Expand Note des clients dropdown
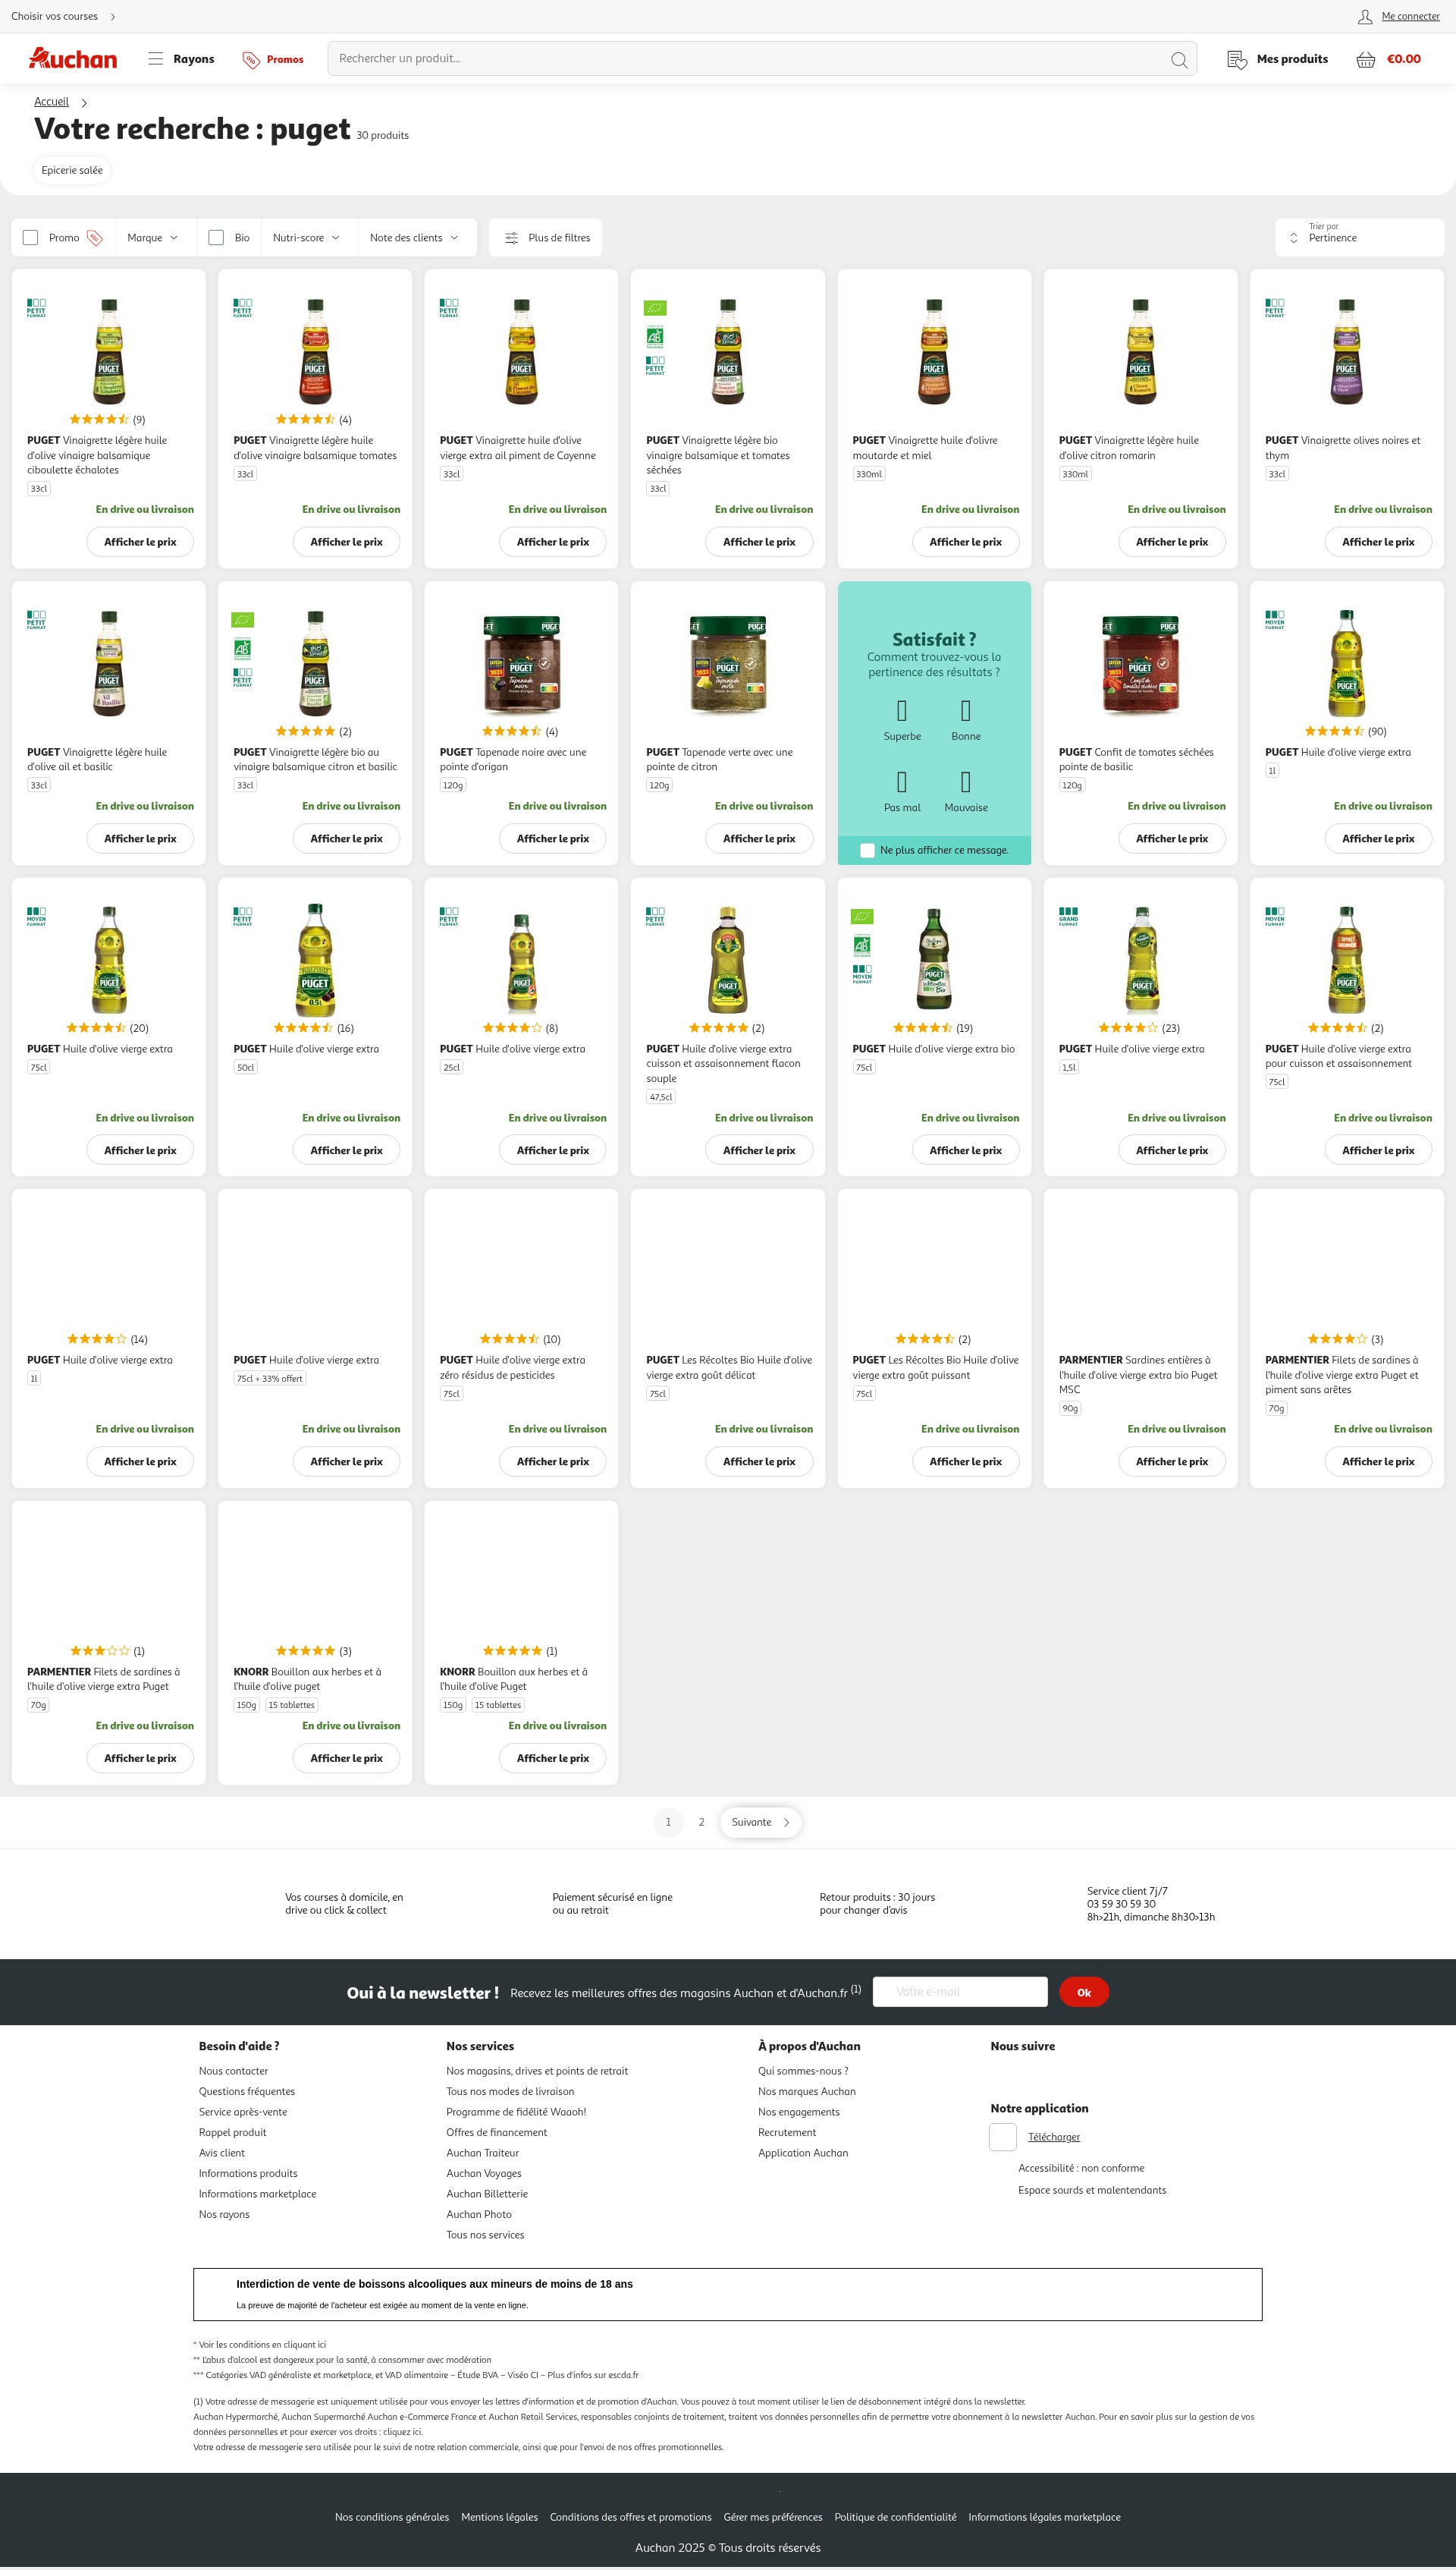1456x2570 pixels. pos(414,237)
